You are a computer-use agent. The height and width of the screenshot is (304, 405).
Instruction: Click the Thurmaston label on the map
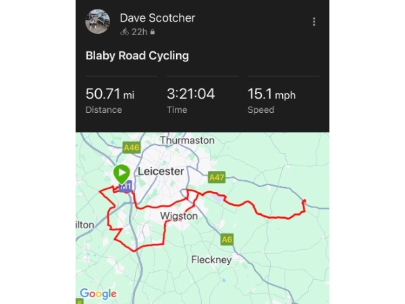(187, 140)
